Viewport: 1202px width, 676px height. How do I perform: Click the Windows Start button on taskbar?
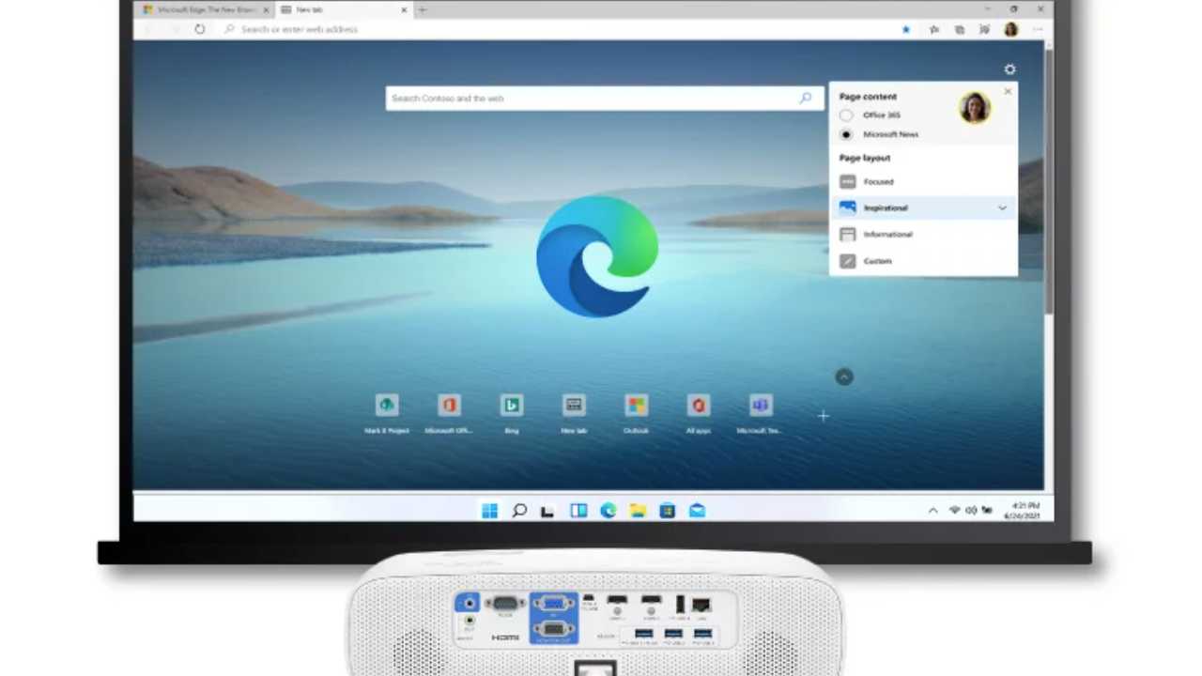coord(489,510)
